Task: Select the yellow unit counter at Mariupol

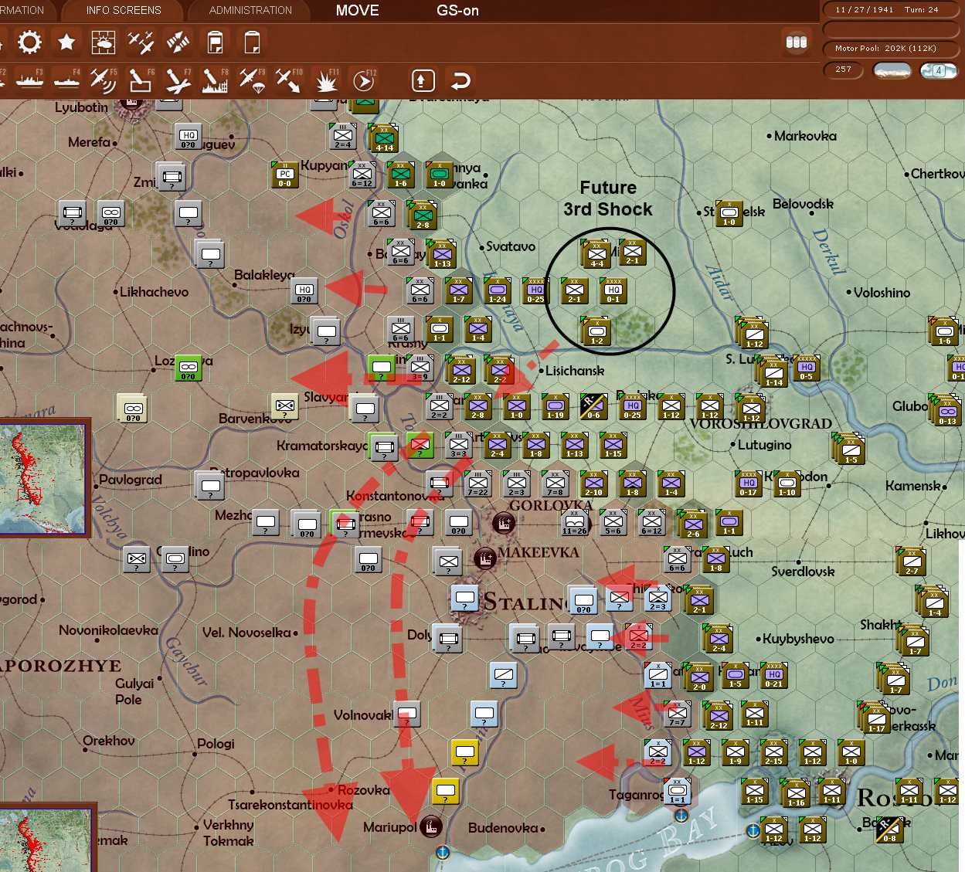Action: pos(446,791)
